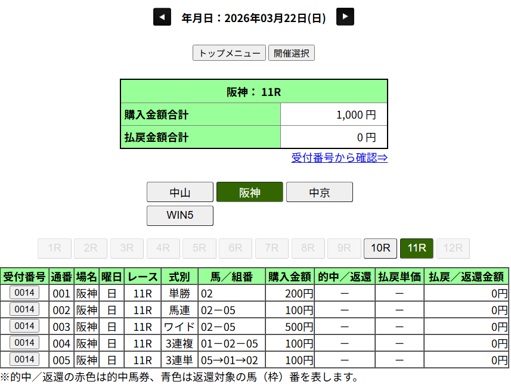Select the 阪神 racecourse tab
This screenshot has height=391, width=511.
coord(249,193)
